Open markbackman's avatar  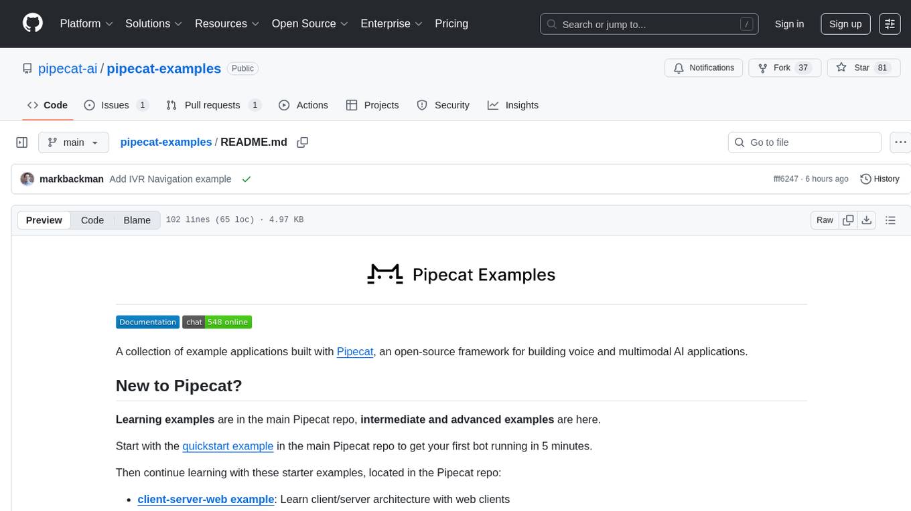coord(27,179)
